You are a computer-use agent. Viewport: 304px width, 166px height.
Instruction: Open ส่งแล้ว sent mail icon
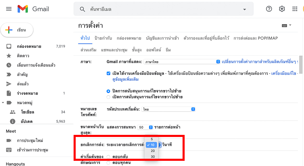click(9, 84)
